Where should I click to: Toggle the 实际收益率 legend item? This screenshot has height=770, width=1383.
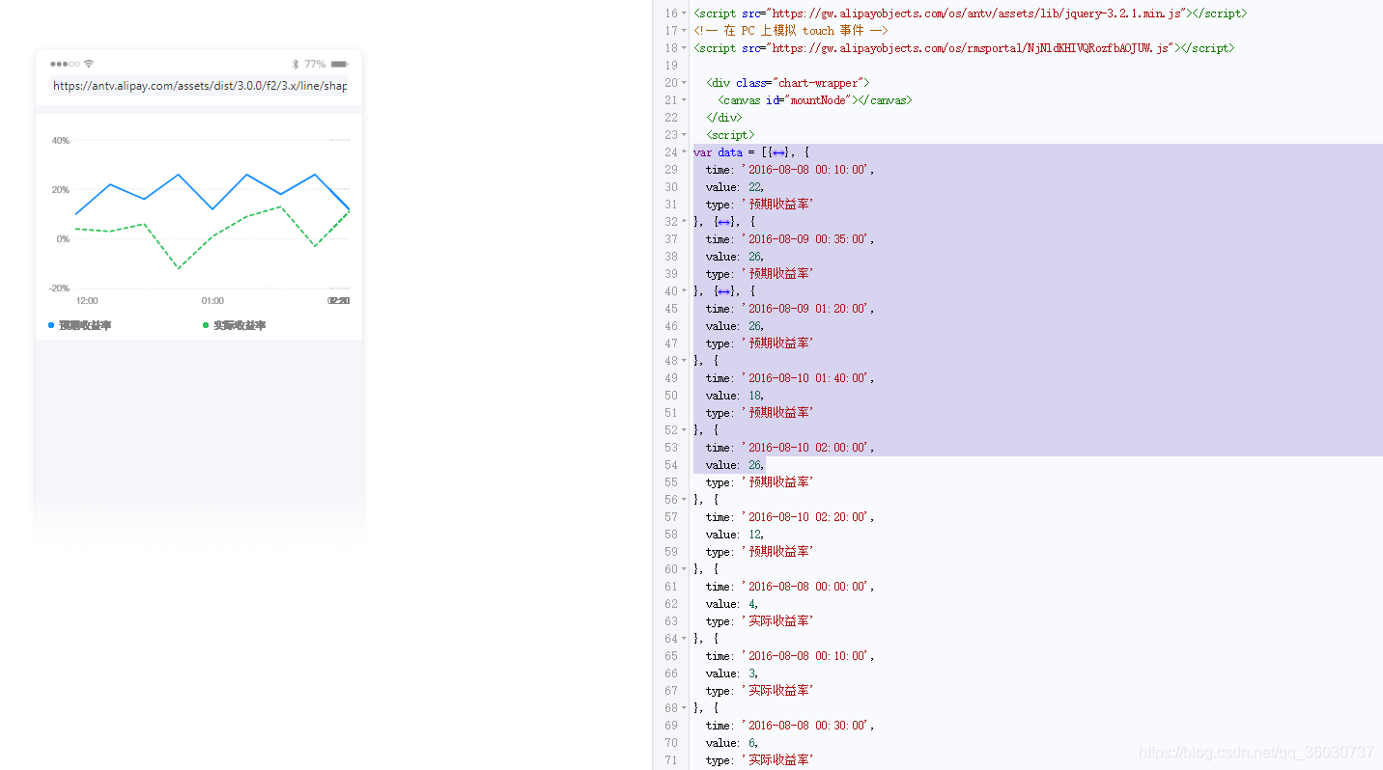coord(234,325)
